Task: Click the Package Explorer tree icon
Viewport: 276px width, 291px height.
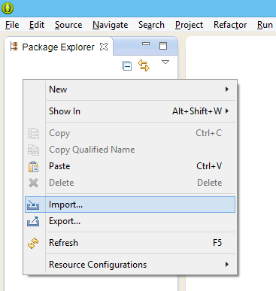Action: [x=14, y=47]
